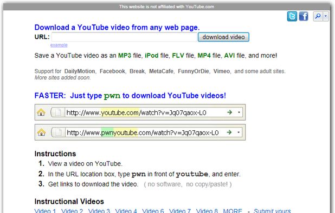Click 'View a video on YouTube' step
This screenshot has width=335, height=213.
click(85, 164)
